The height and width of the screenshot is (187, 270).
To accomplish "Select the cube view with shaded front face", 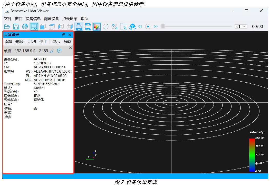I will tap(43, 27).
